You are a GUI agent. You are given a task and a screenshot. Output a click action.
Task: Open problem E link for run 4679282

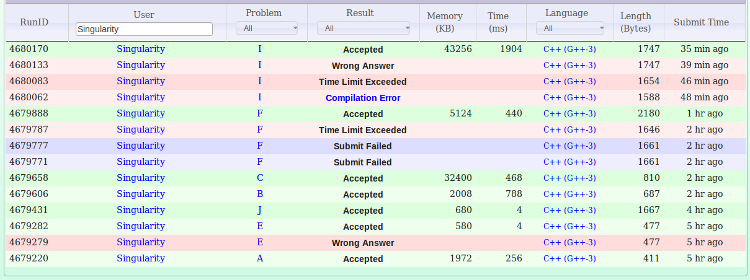click(x=260, y=226)
